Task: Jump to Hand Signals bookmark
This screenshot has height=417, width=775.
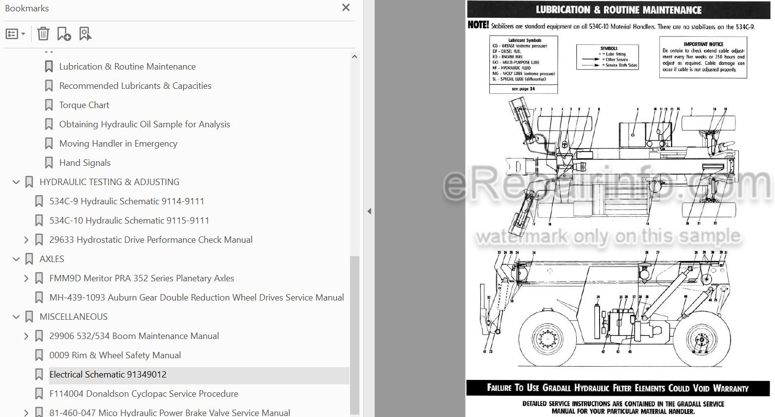Action: 85,163
